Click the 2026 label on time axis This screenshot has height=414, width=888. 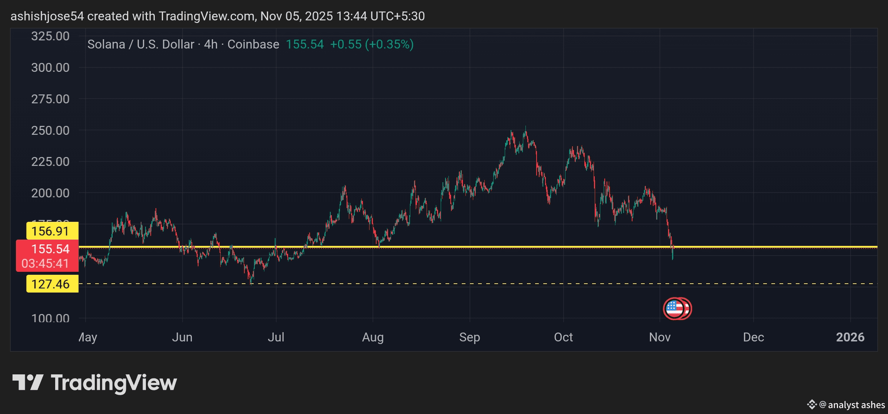[850, 337]
